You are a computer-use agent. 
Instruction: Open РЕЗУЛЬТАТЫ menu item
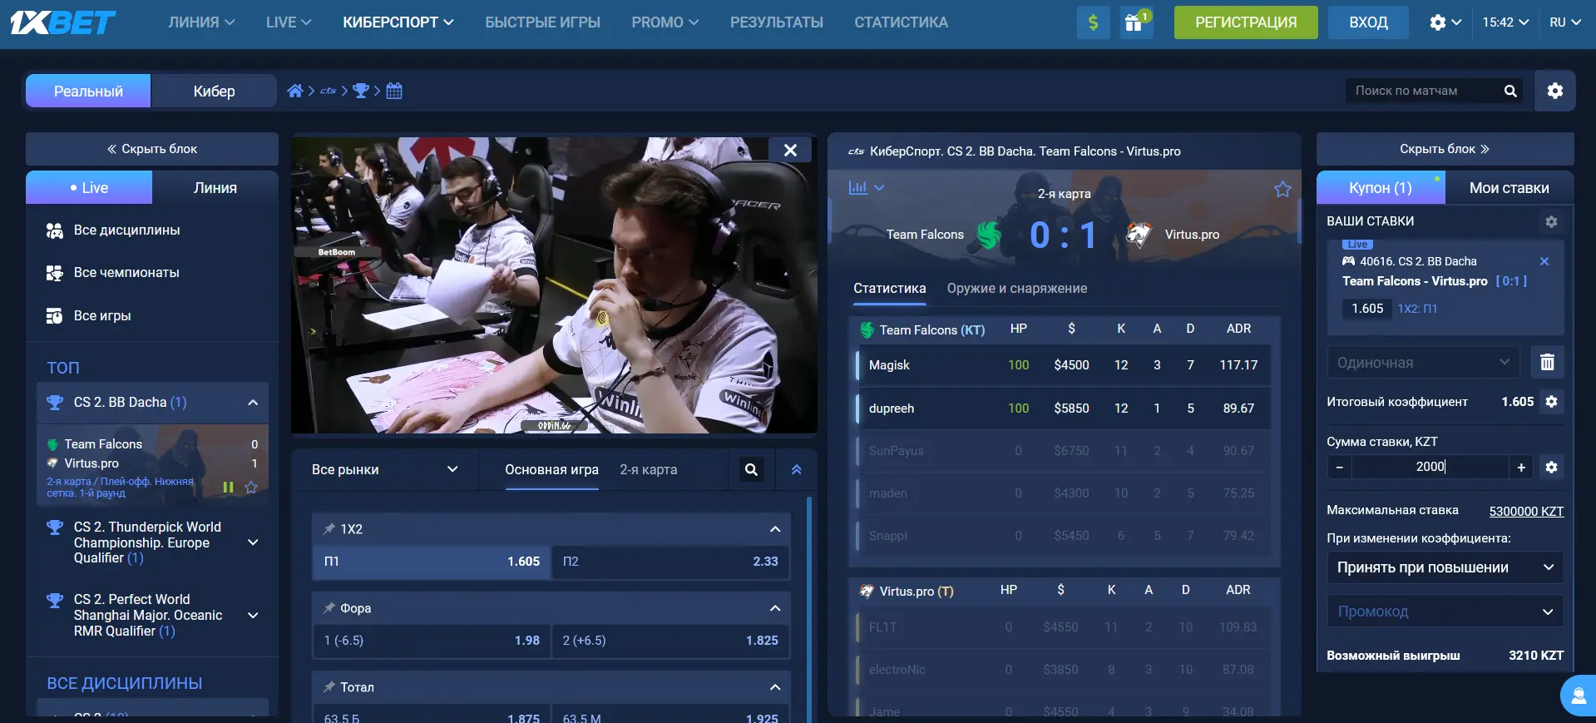pos(777,22)
